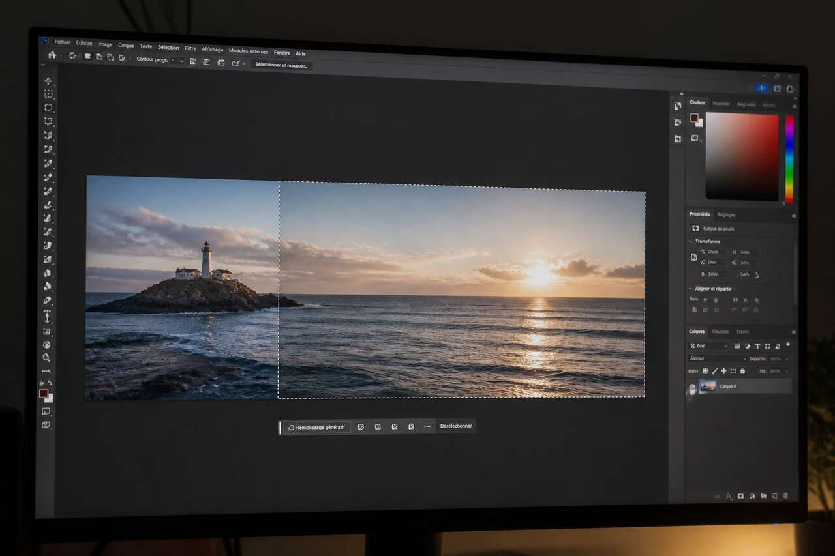Open the blend mode dropdown in Calques
This screenshot has width=835, height=556.
tap(718, 358)
